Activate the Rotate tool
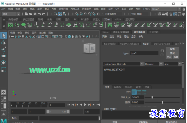This screenshot has height=123, width=187. pos(4,63)
